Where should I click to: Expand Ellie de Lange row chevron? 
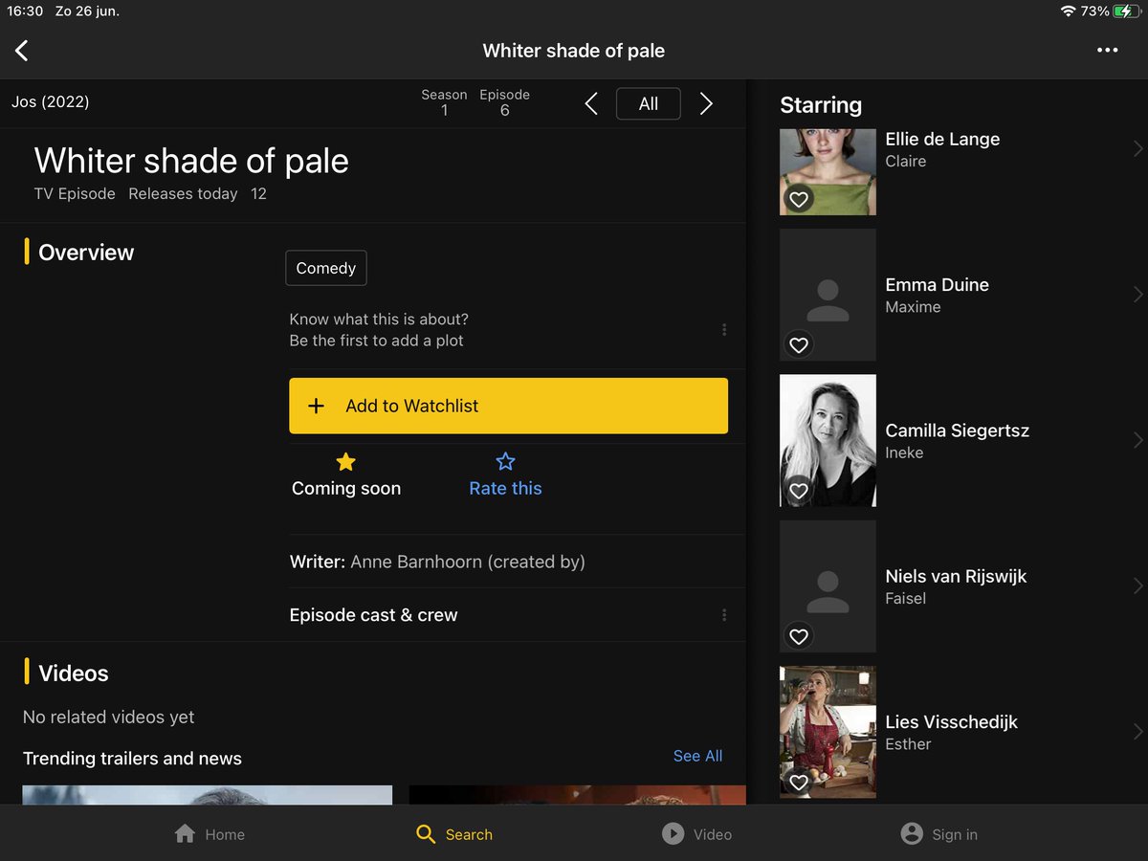coord(1137,149)
